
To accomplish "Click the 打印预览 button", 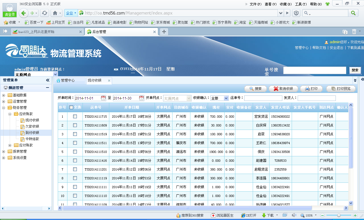I will click(x=341, y=89).
